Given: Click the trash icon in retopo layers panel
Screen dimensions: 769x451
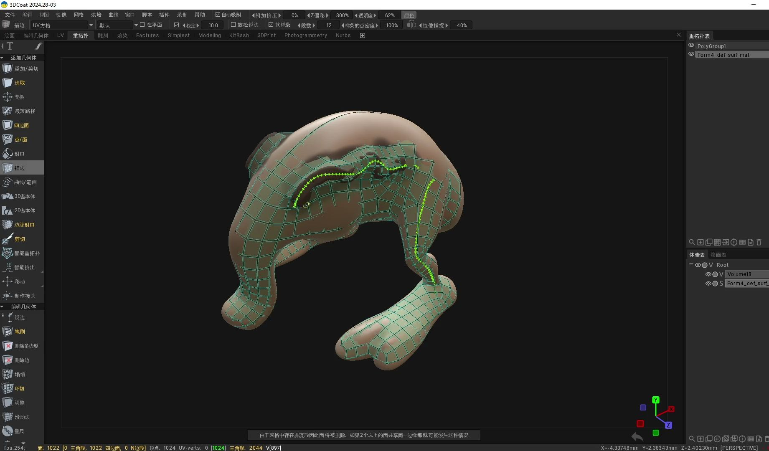Looking at the screenshot, I should tap(759, 242).
